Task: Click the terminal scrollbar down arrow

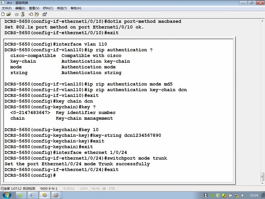Action: [262, 183]
